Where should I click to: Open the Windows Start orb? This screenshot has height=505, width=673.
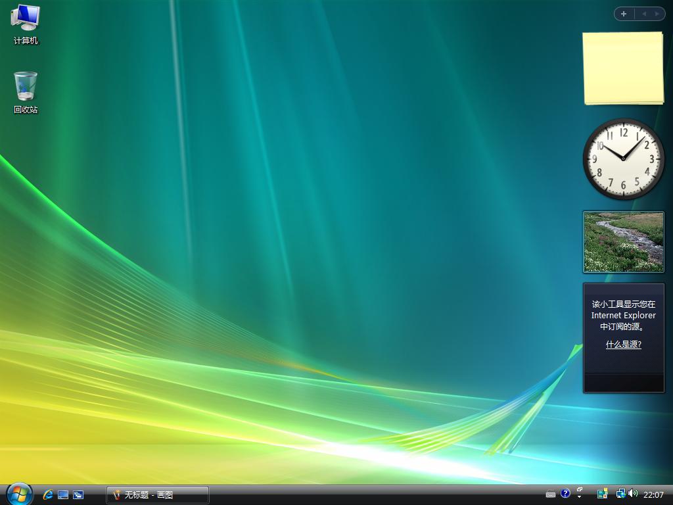pyautogui.click(x=19, y=494)
